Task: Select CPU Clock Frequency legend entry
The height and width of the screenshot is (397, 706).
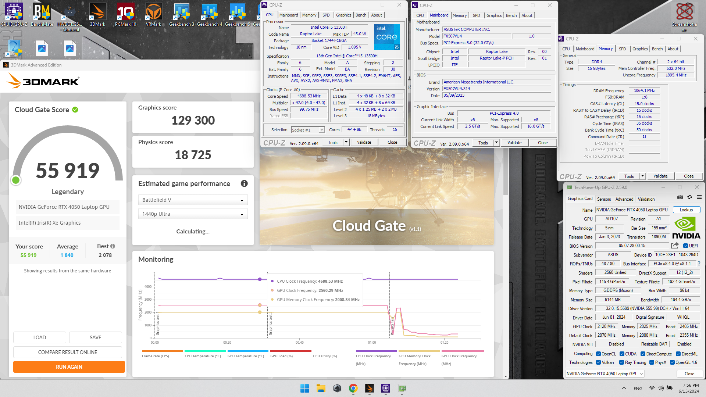Action: pos(376,358)
